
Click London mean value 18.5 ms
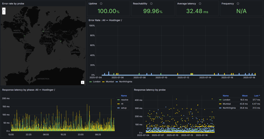click(244, 100)
